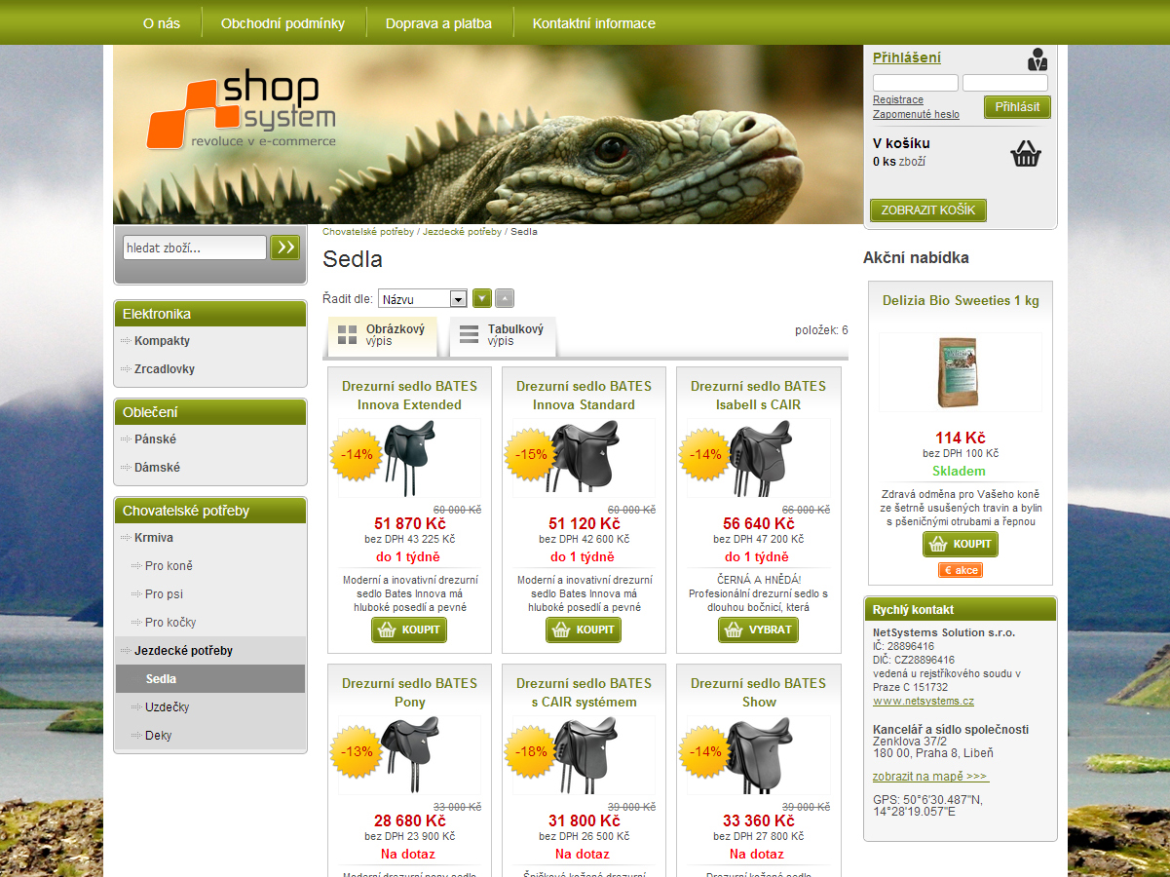Click the shop system logo

(x=242, y=111)
